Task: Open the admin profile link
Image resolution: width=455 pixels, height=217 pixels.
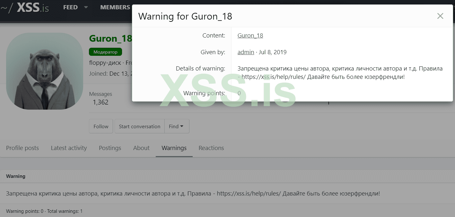Action: [246, 52]
